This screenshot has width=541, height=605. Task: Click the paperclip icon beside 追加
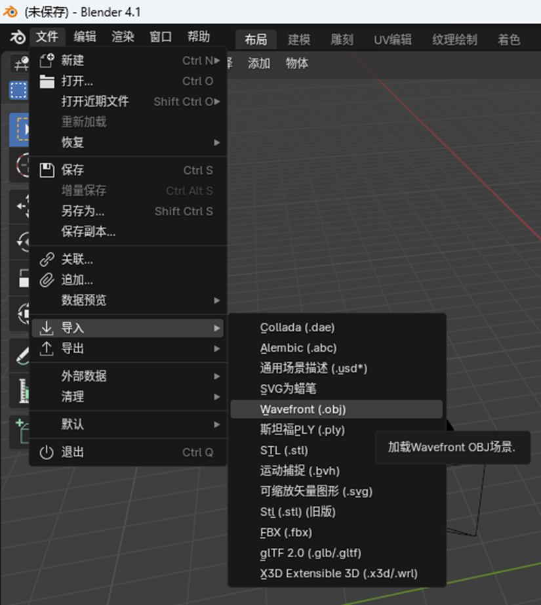click(47, 280)
